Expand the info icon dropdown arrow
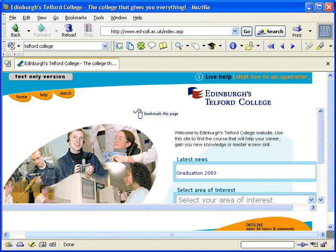Viewport: 336px width, 252px height. 241,46
